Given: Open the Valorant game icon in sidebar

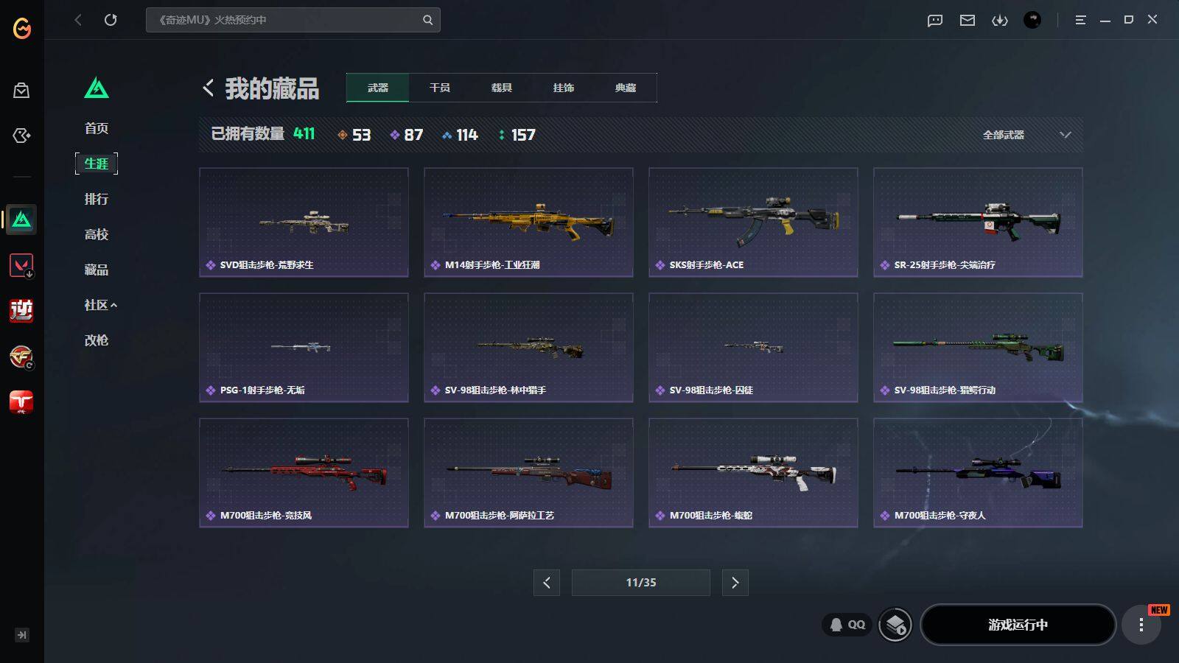Looking at the screenshot, I should [21, 265].
